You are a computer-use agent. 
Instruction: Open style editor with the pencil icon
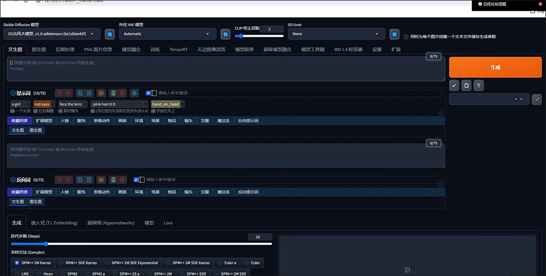(537, 99)
